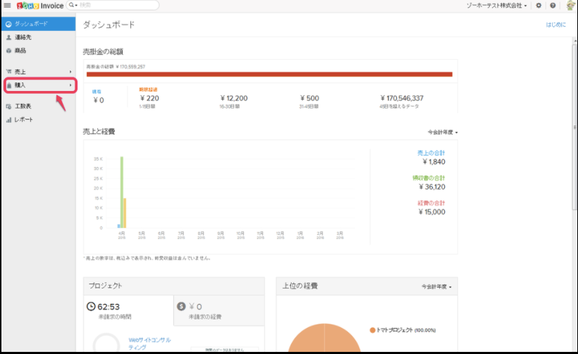Click the 売上 cart icon
The image size is (578, 354).
[9, 71]
